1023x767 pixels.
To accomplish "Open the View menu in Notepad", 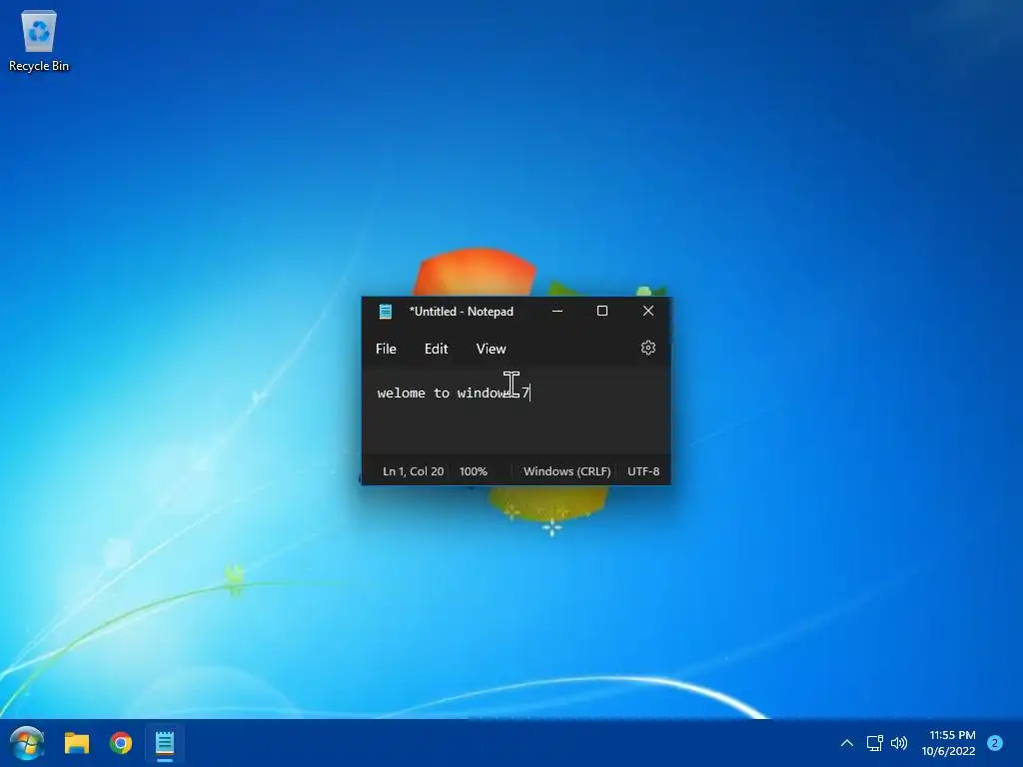I will (491, 349).
